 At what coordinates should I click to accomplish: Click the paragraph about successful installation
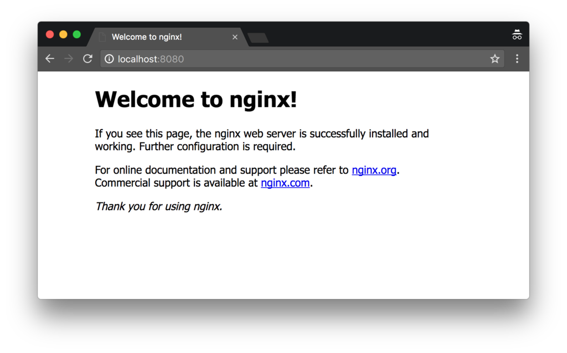[262, 140]
